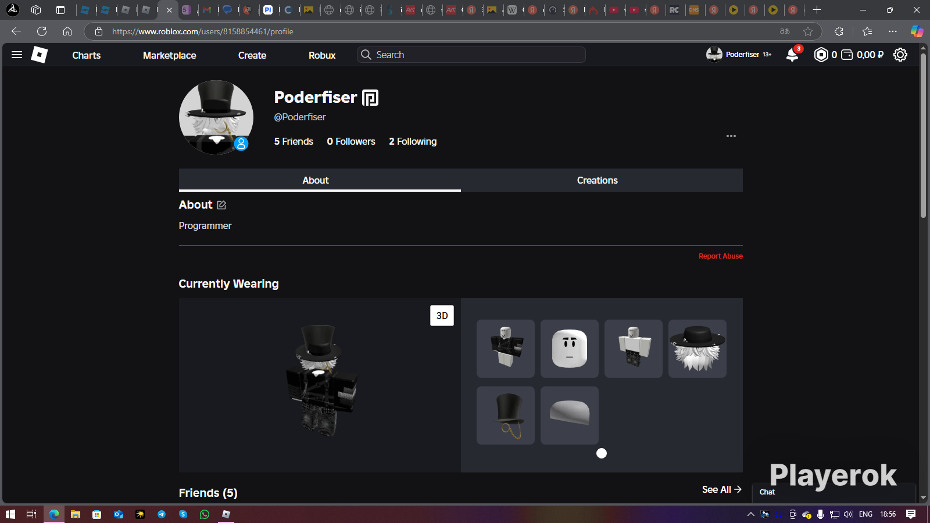Open Skype from the taskbar
Screen dimensions: 930x523
pos(183,514)
